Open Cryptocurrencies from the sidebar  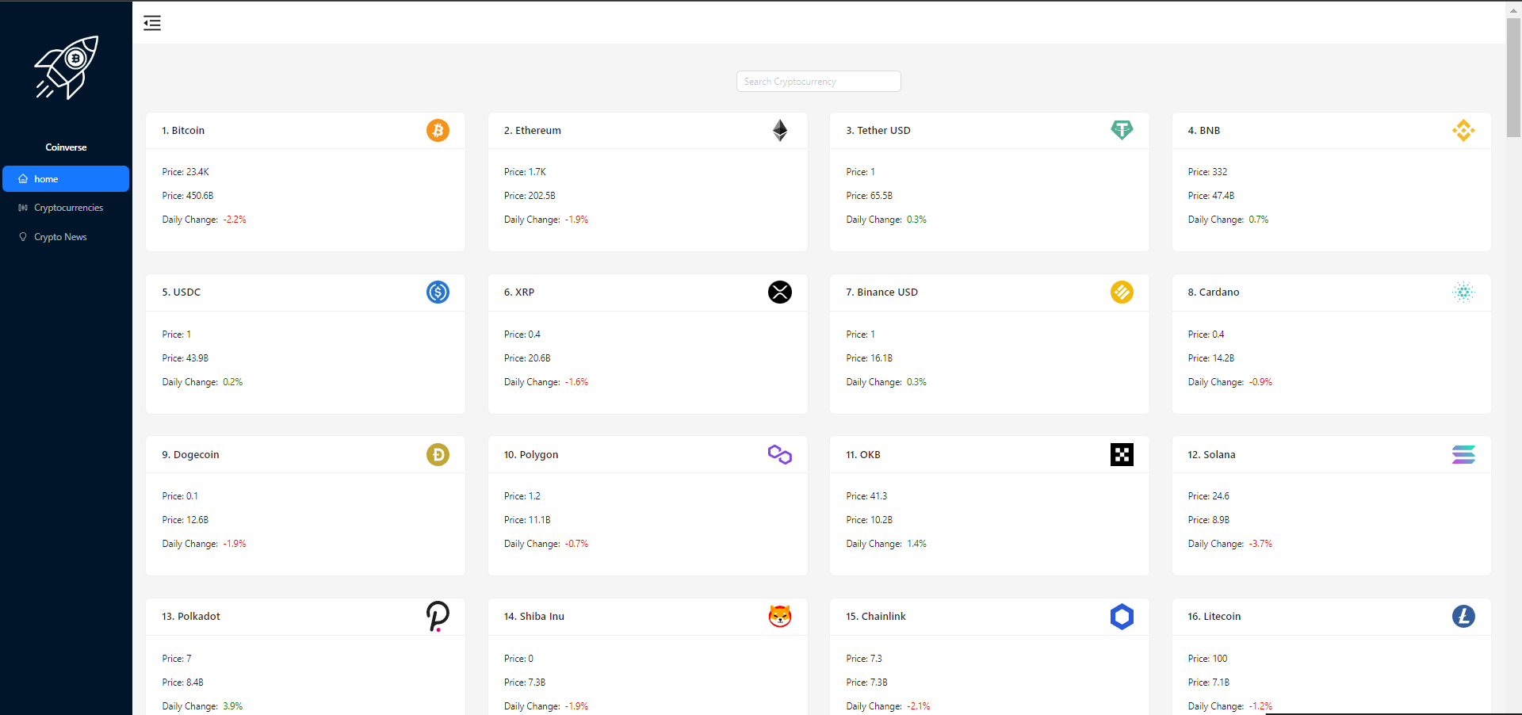coord(66,208)
